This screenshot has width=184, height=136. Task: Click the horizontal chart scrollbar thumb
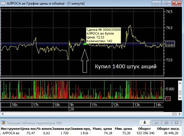[x=174, y=114]
